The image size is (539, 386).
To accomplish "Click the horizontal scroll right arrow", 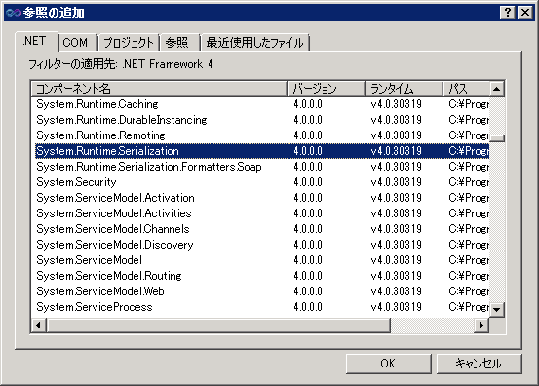I will tap(481, 326).
